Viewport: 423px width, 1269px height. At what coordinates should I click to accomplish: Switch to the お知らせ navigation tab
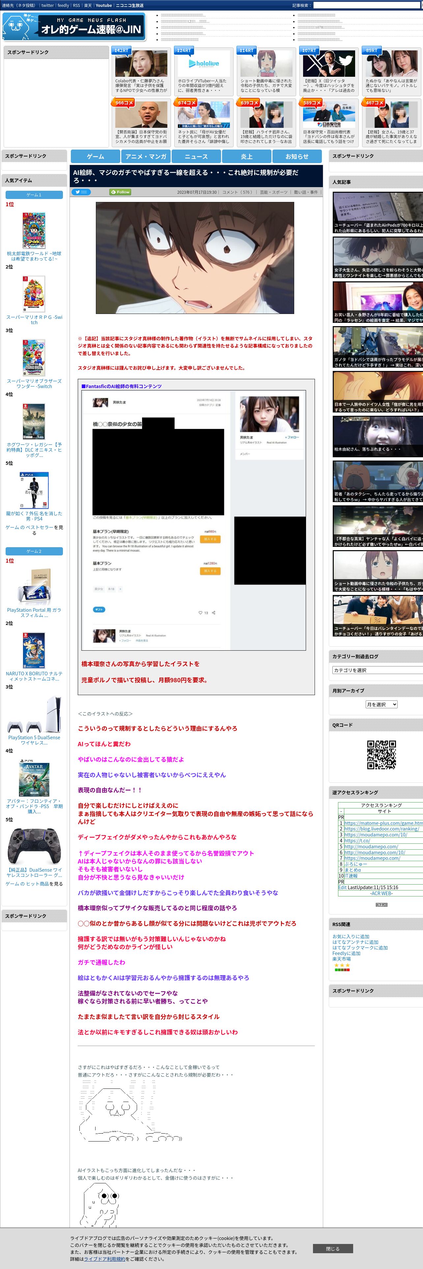tap(297, 156)
